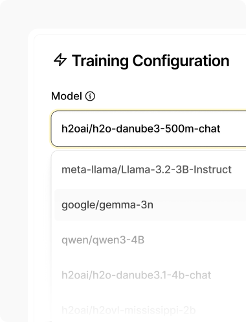Click the Model combo box field
This screenshot has height=322, width=246.
point(148,129)
